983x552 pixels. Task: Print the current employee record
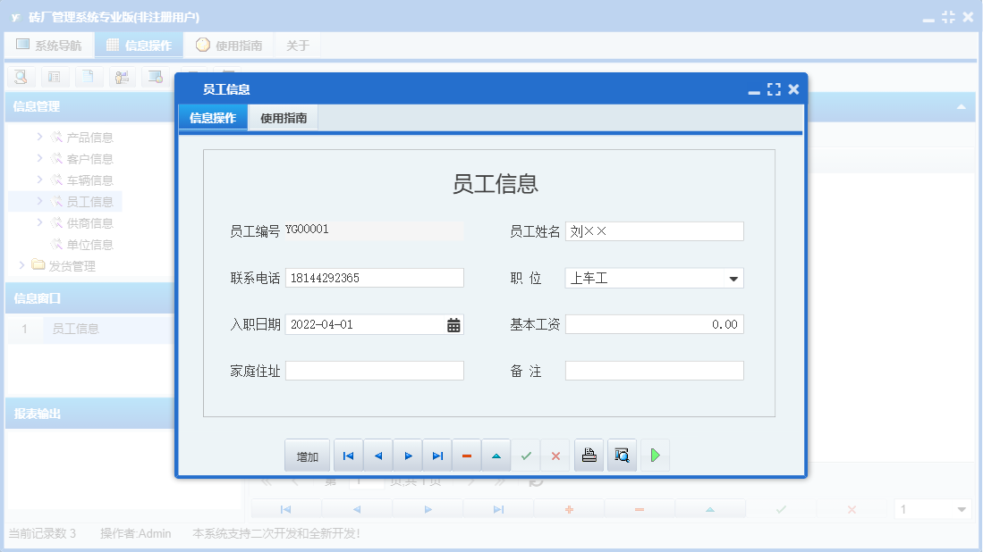[x=589, y=456]
